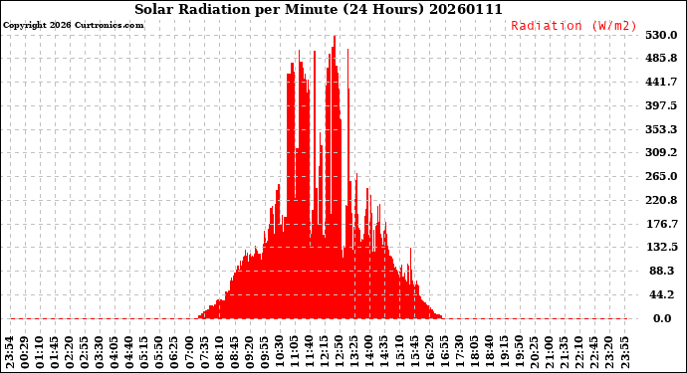Click the 17:30 time label

click(459, 353)
